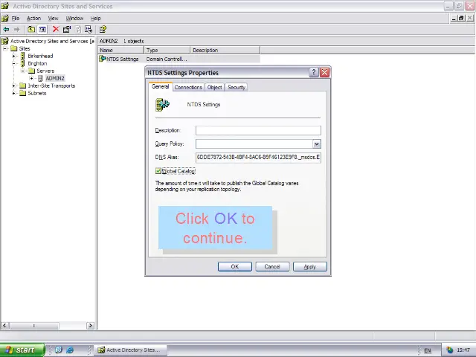This screenshot has height=357, width=476.
Task: Expand the Subnets node
Action: 13,93
